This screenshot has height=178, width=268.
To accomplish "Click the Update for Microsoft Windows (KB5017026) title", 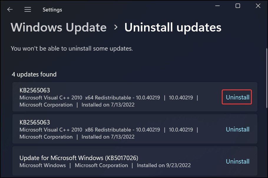I will coord(79,158).
